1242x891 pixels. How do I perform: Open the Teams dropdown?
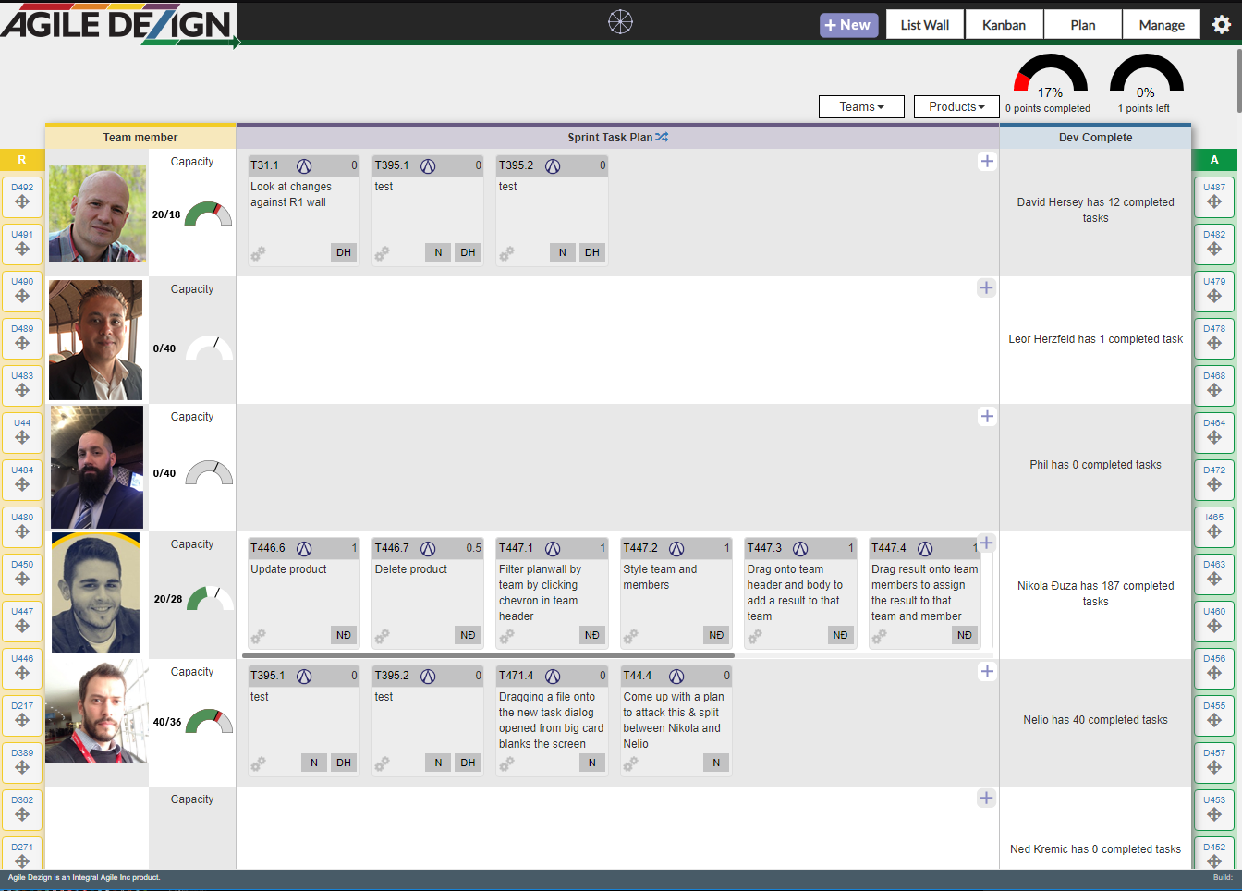coord(861,107)
